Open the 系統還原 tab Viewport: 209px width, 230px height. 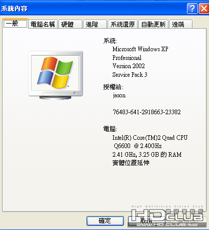pos(122,24)
